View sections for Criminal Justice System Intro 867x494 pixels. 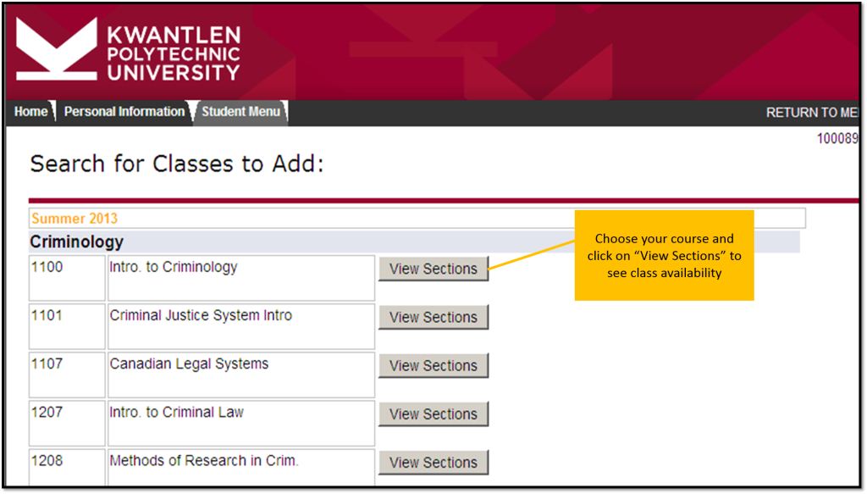pyautogui.click(x=433, y=317)
